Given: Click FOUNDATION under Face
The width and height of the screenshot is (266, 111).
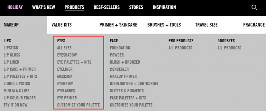Looking at the screenshot, I should point(120,48).
